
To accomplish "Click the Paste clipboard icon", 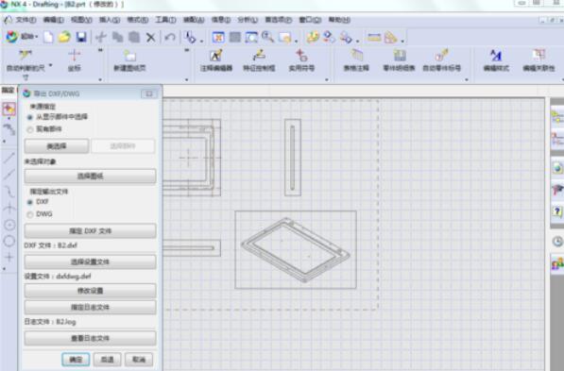I will [x=134, y=37].
